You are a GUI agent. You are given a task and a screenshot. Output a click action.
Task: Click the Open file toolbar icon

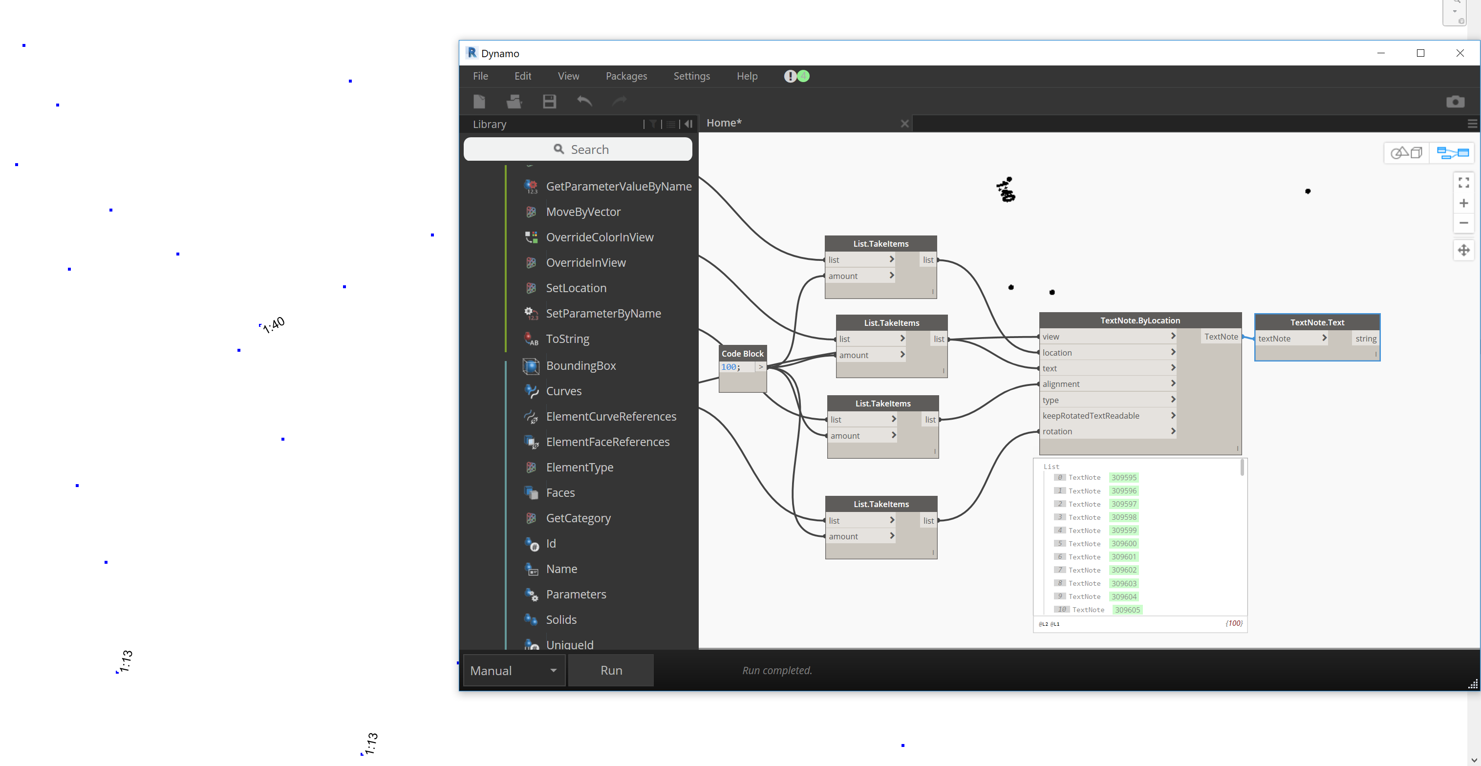point(514,102)
